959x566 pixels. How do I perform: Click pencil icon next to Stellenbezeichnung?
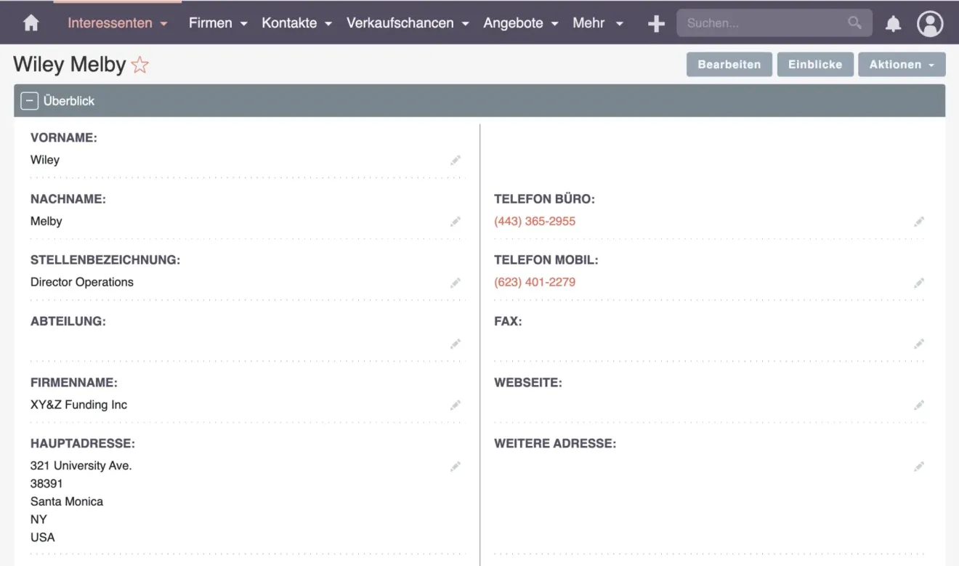pyautogui.click(x=456, y=283)
